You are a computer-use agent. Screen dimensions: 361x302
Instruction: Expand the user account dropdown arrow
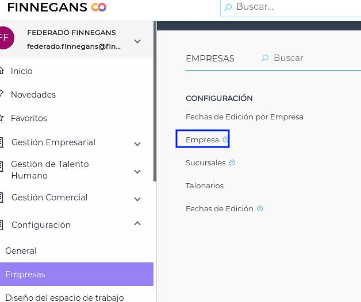[x=137, y=41]
